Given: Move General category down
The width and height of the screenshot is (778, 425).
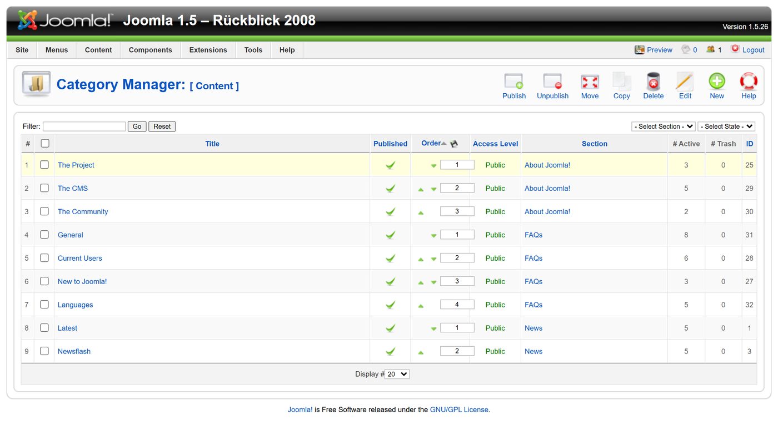Looking at the screenshot, I should pos(433,236).
